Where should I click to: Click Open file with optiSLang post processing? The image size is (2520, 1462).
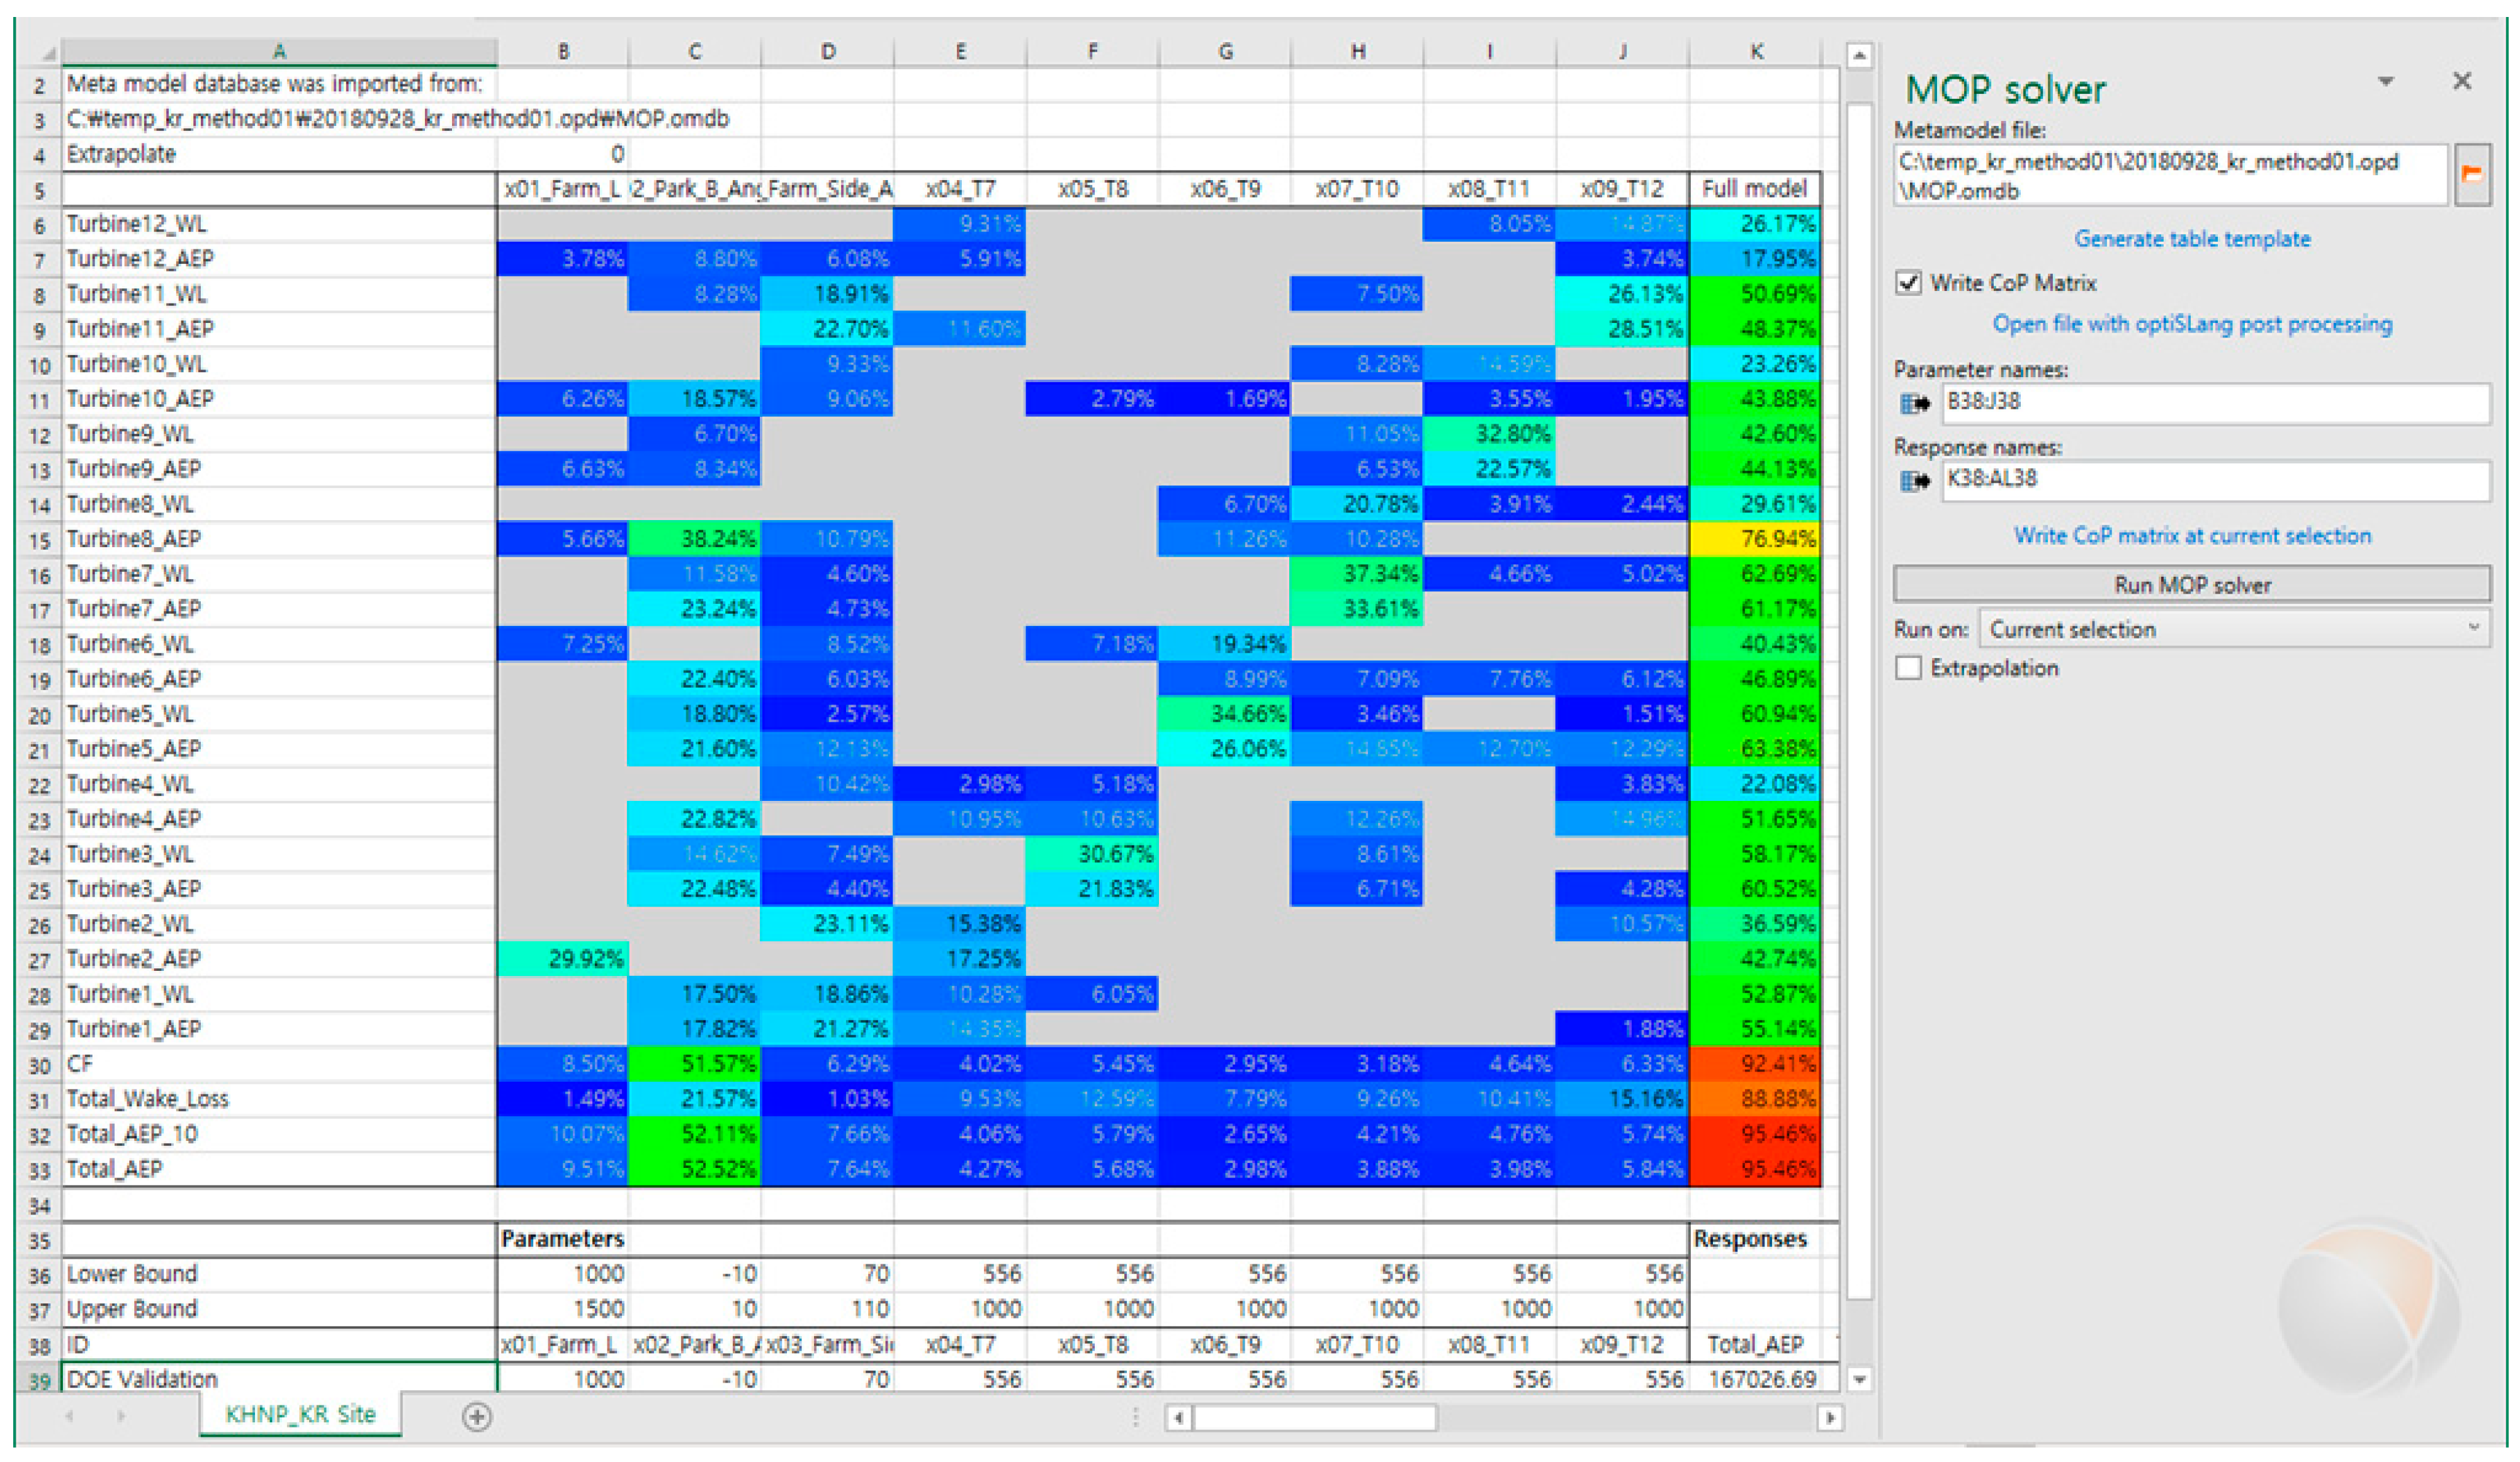click(x=2191, y=324)
